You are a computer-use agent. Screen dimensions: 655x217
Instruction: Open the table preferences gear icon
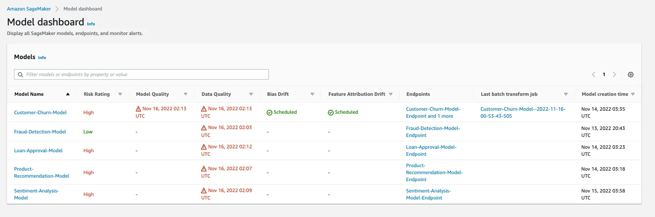pyautogui.click(x=630, y=75)
